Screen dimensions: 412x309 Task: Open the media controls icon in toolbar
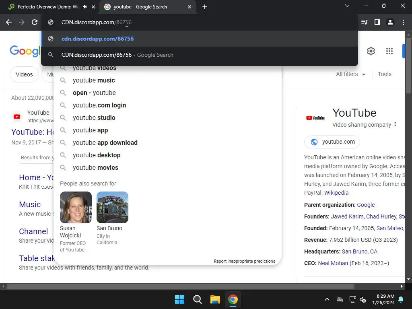coord(364,23)
